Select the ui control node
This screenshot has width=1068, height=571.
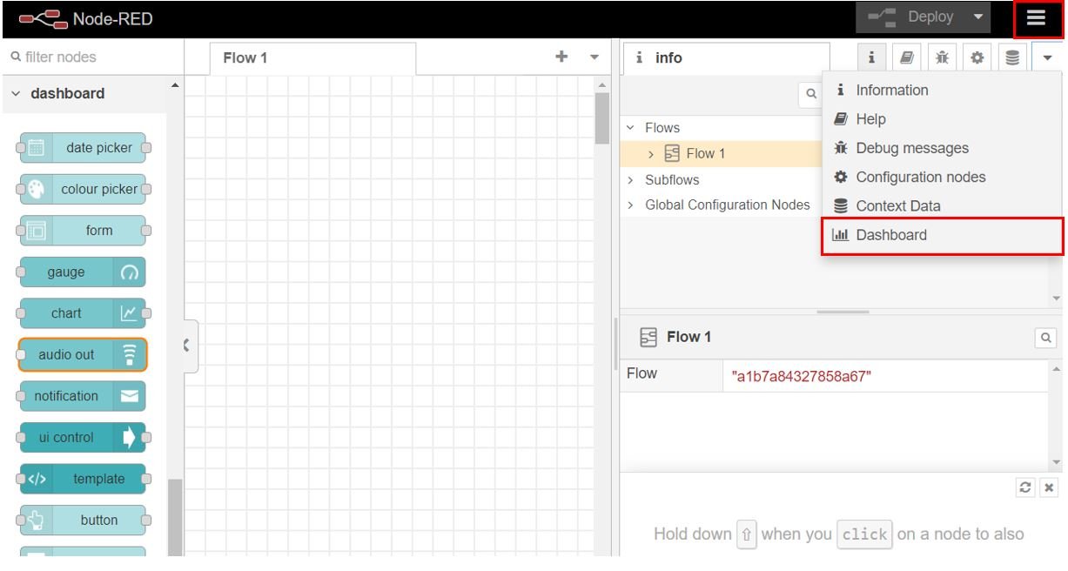coord(83,438)
